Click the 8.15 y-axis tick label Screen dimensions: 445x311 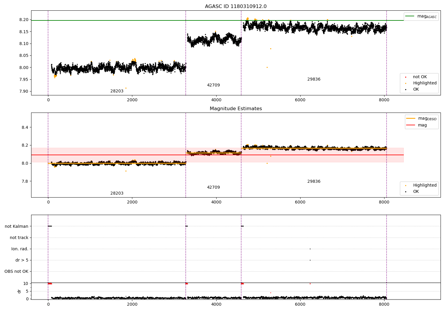(x=24, y=32)
